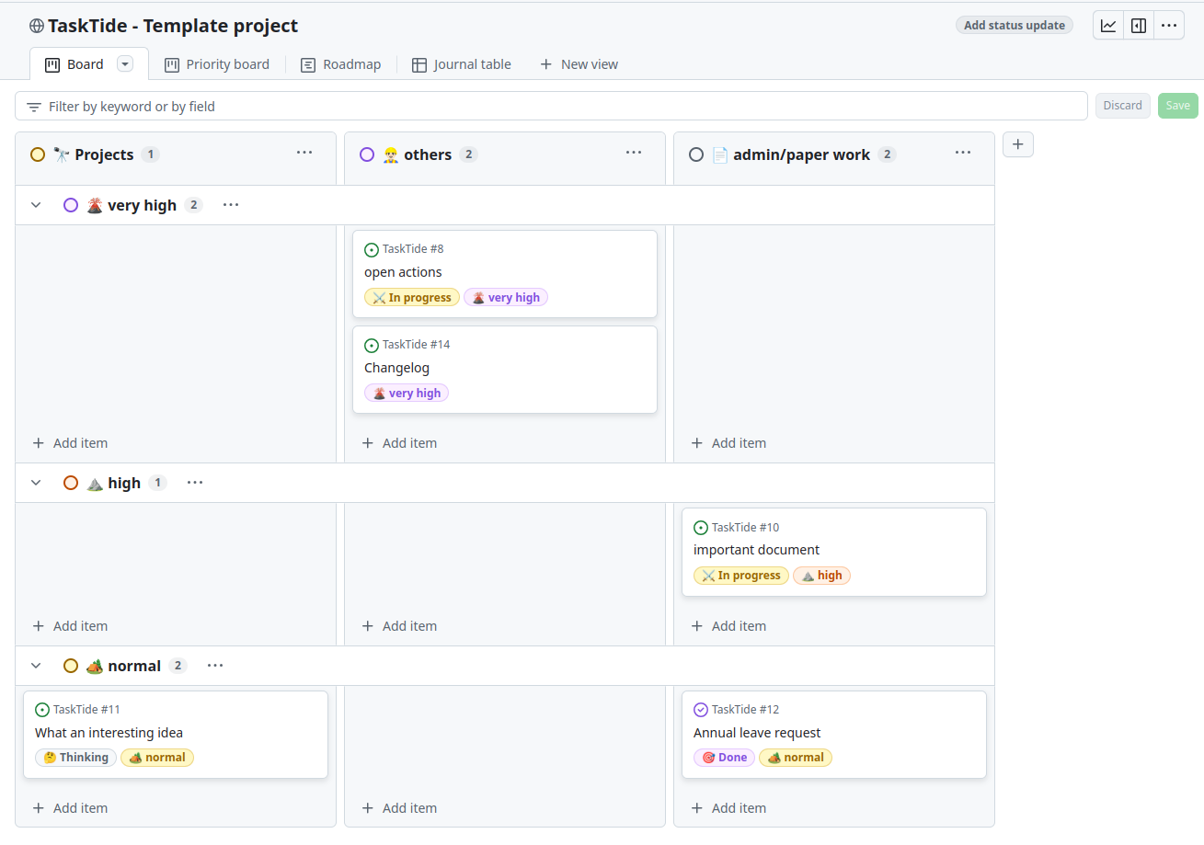
Task: Click the Thinking label on TaskTide #11
Action: click(76, 758)
